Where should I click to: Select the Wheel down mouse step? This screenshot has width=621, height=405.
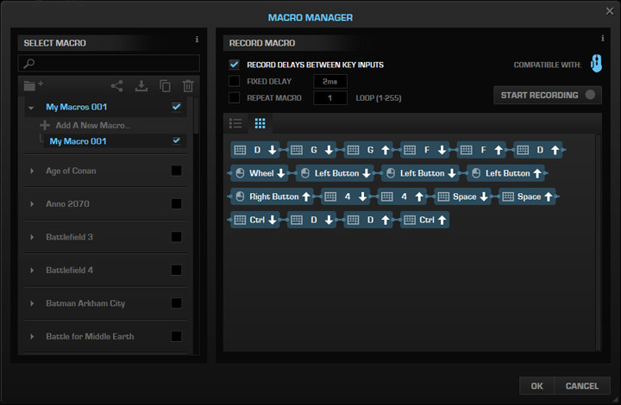point(259,173)
